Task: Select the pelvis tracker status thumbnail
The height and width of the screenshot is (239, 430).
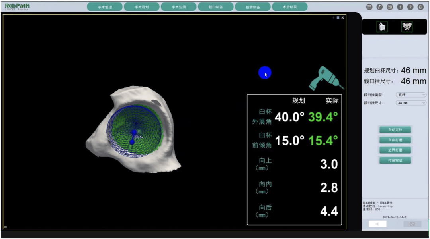Action: click(407, 27)
